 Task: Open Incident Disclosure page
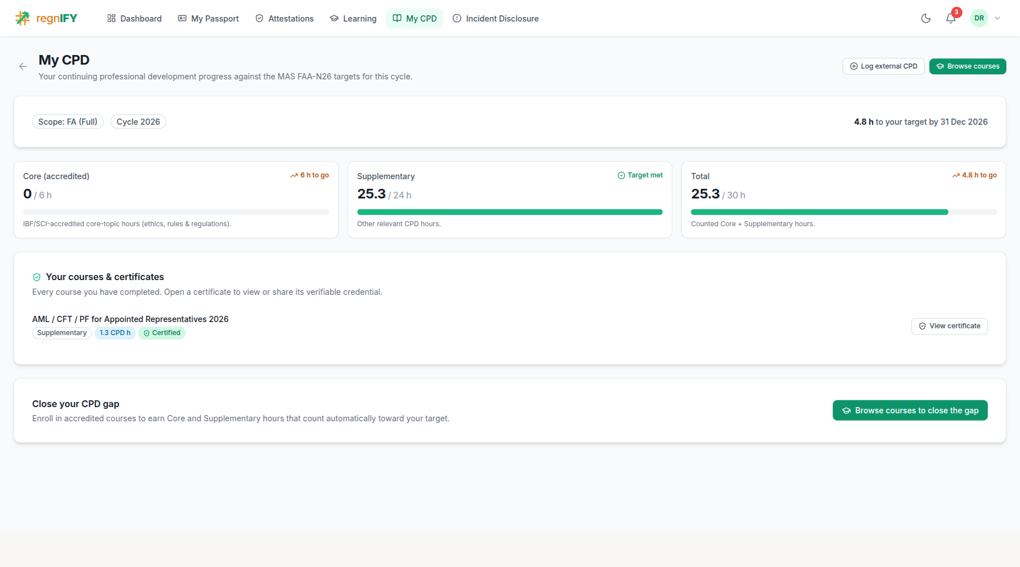(496, 18)
